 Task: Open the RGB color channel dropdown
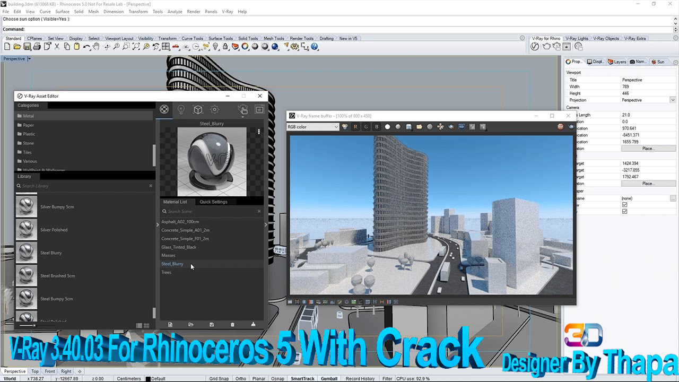click(x=312, y=127)
